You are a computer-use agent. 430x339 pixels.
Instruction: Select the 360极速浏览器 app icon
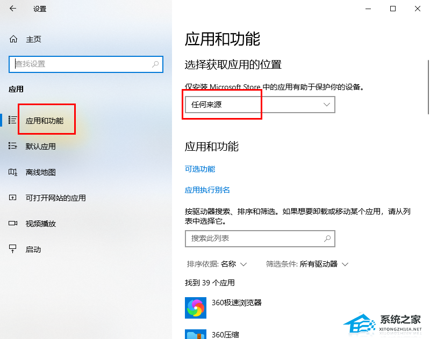pyautogui.click(x=196, y=308)
